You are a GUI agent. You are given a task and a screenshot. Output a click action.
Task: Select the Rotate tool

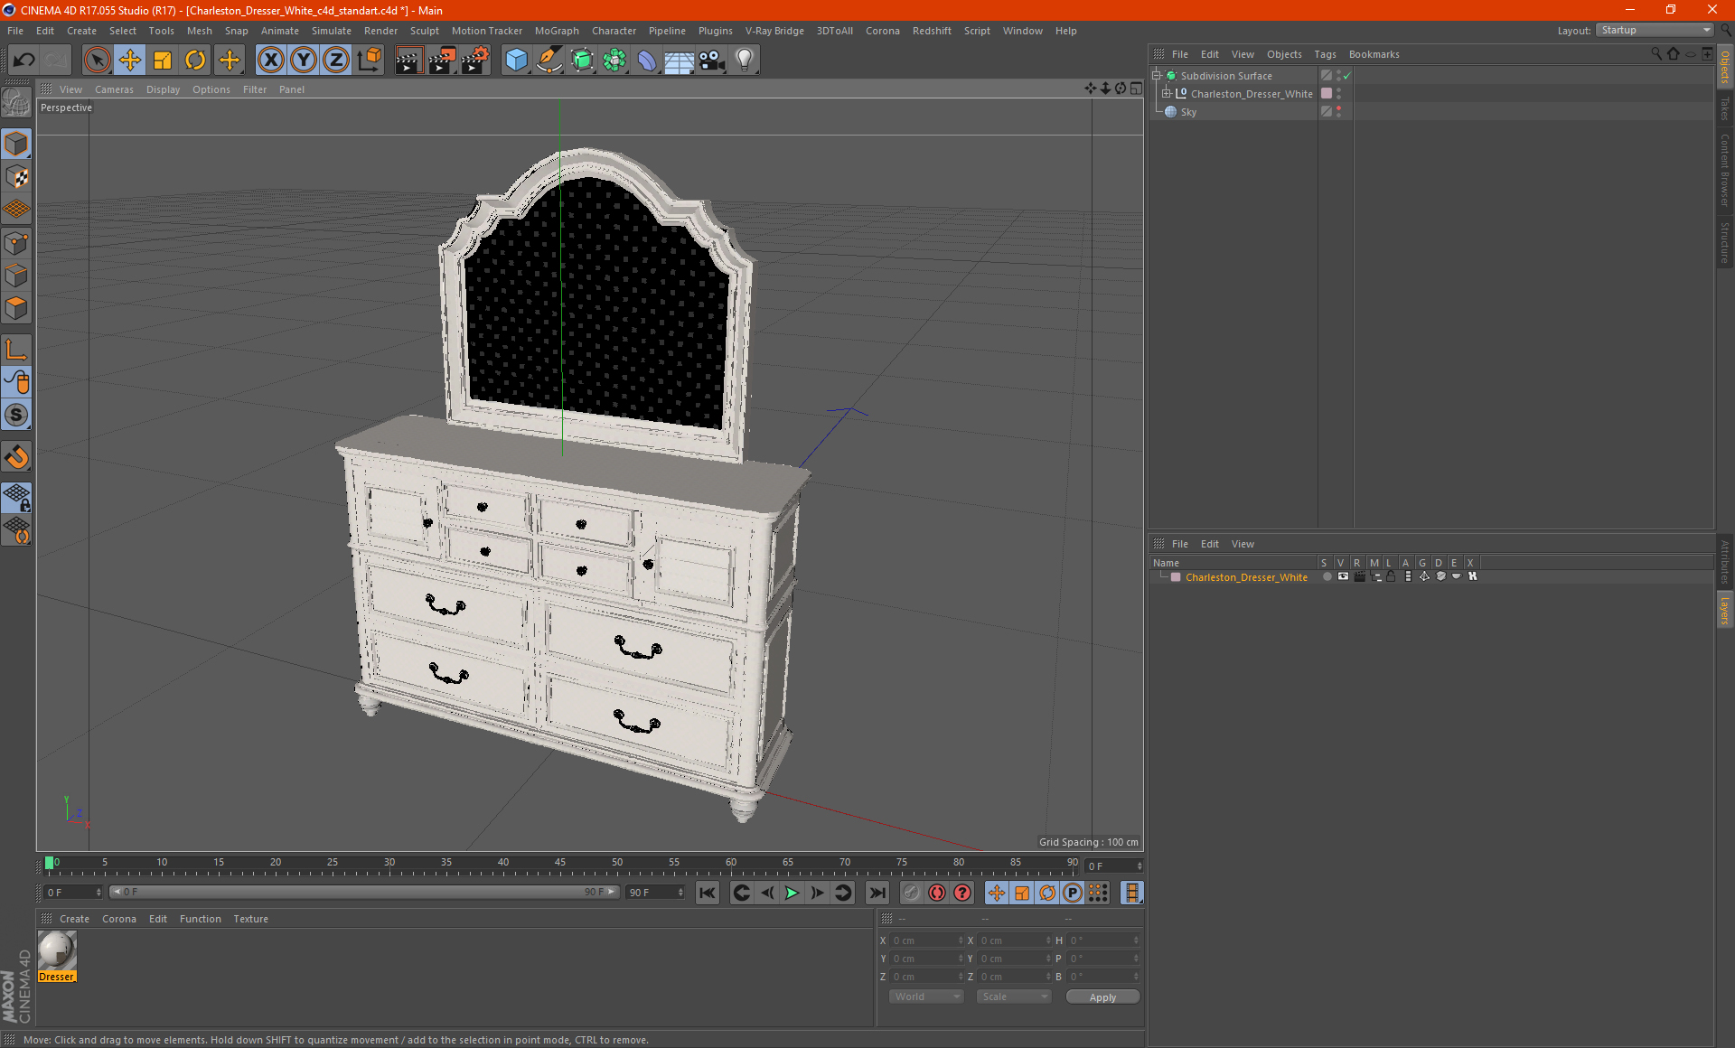pyautogui.click(x=195, y=61)
